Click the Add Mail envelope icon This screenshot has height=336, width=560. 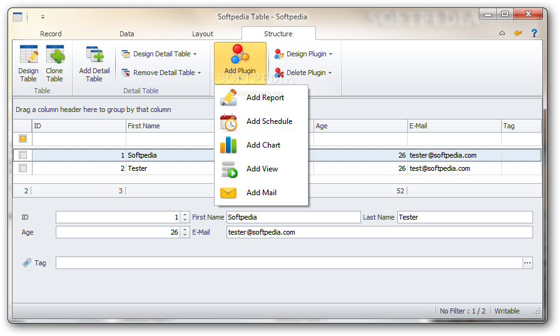228,193
